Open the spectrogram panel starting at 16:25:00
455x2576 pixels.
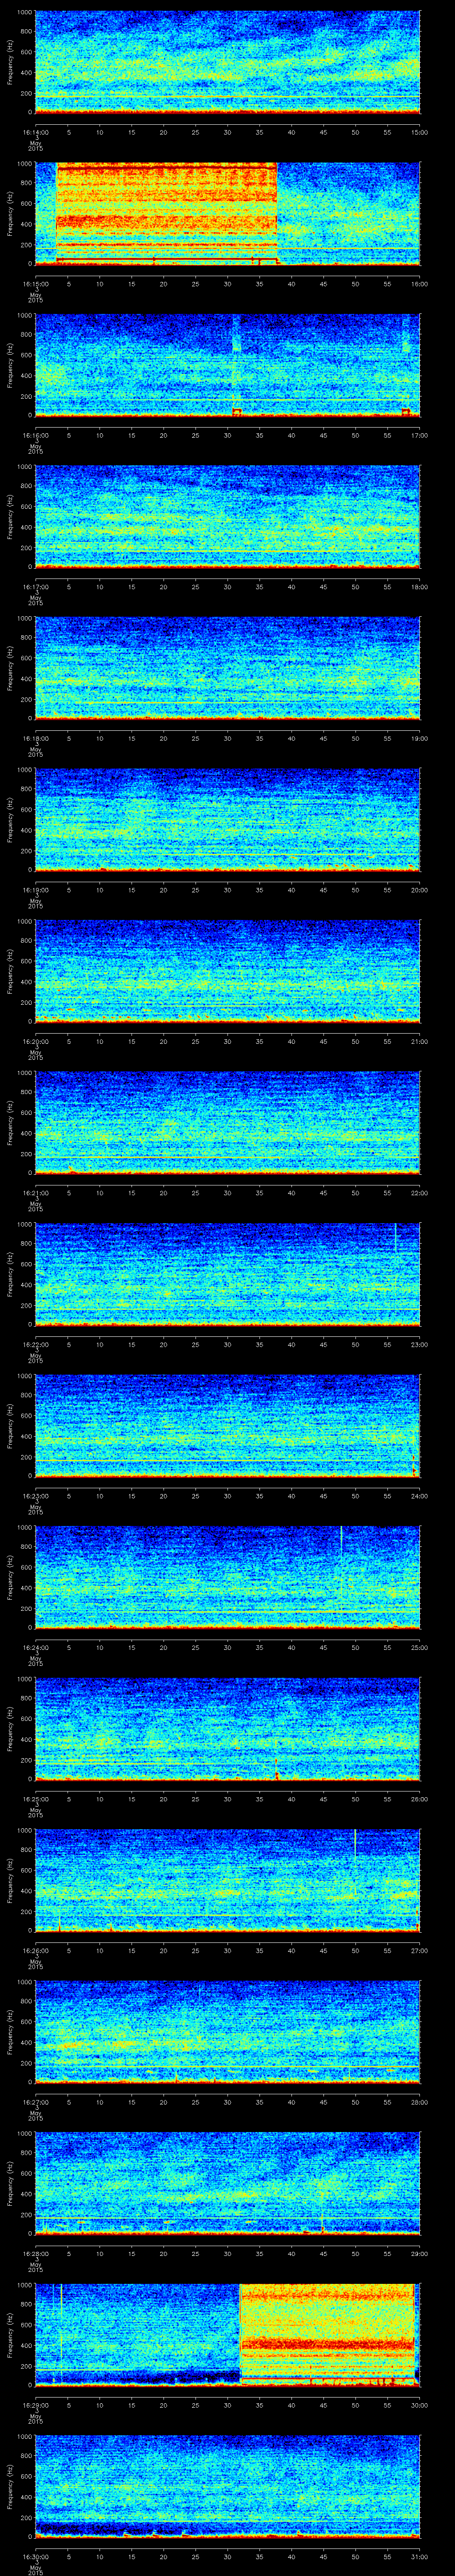click(x=228, y=1729)
